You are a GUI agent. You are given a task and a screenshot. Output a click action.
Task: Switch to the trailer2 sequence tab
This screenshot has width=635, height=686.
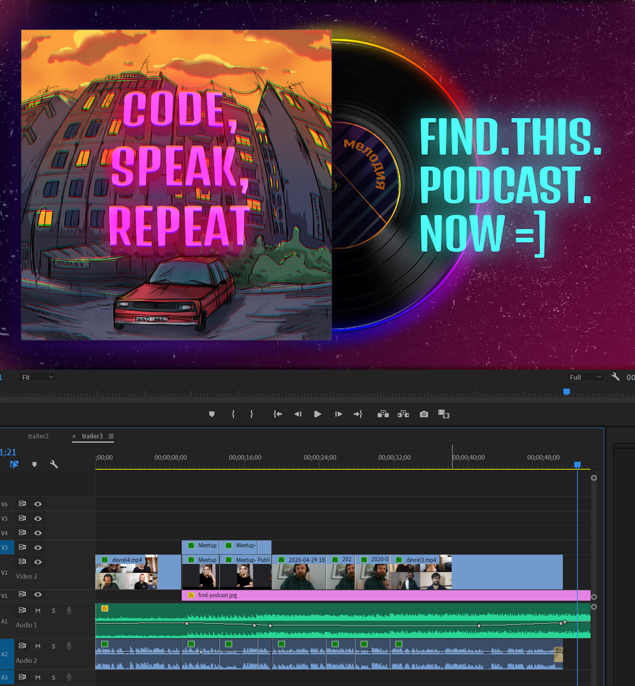tap(38, 436)
